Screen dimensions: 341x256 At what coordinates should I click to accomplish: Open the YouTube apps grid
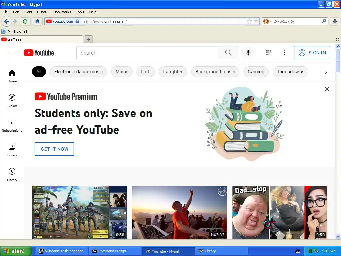[x=269, y=53]
